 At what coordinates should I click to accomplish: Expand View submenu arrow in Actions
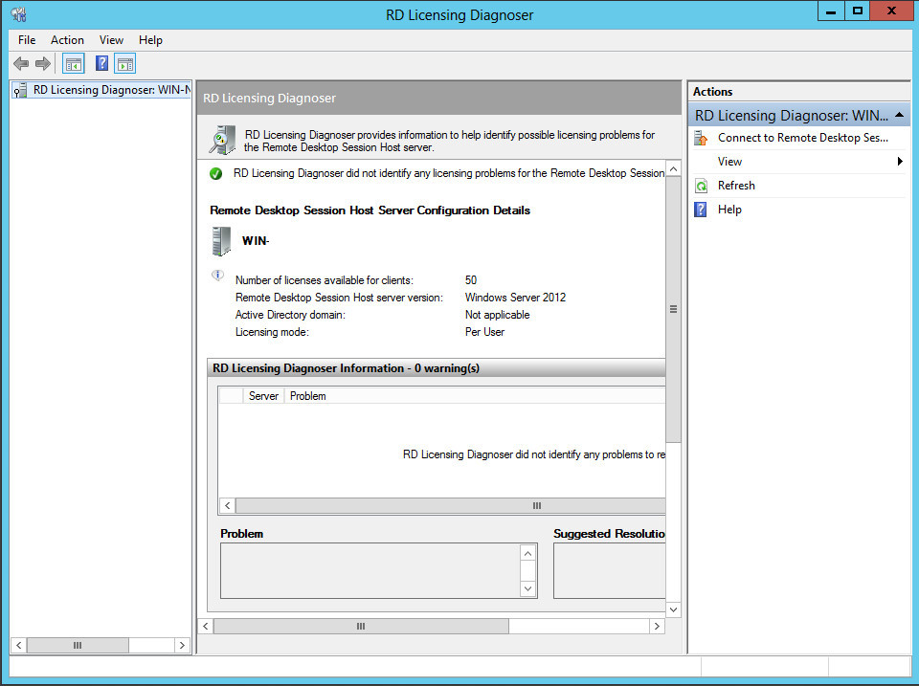(900, 161)
